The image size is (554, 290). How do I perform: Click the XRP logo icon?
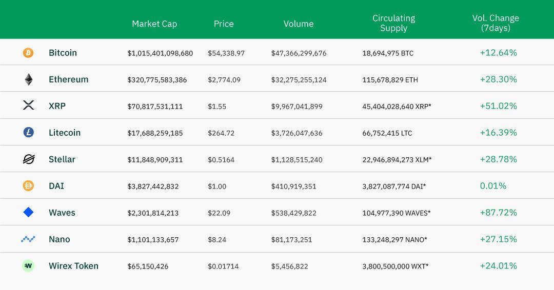(28, 106)
